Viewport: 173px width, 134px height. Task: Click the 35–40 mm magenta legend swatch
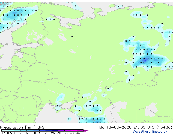[68, 130]
